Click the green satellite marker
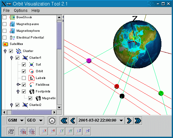This screenshot has height=138, width=173. 161,93
